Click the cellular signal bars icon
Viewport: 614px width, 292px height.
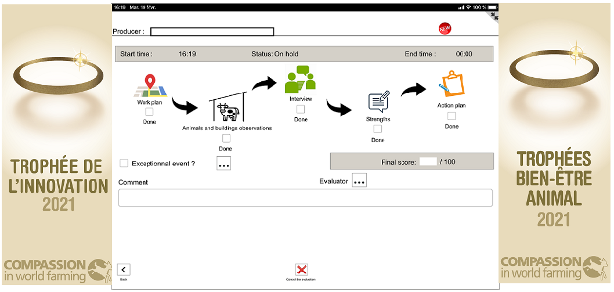(461, 8)
